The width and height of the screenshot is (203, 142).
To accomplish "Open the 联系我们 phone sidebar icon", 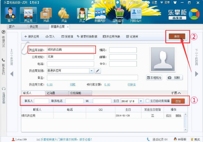I will 4,60.
